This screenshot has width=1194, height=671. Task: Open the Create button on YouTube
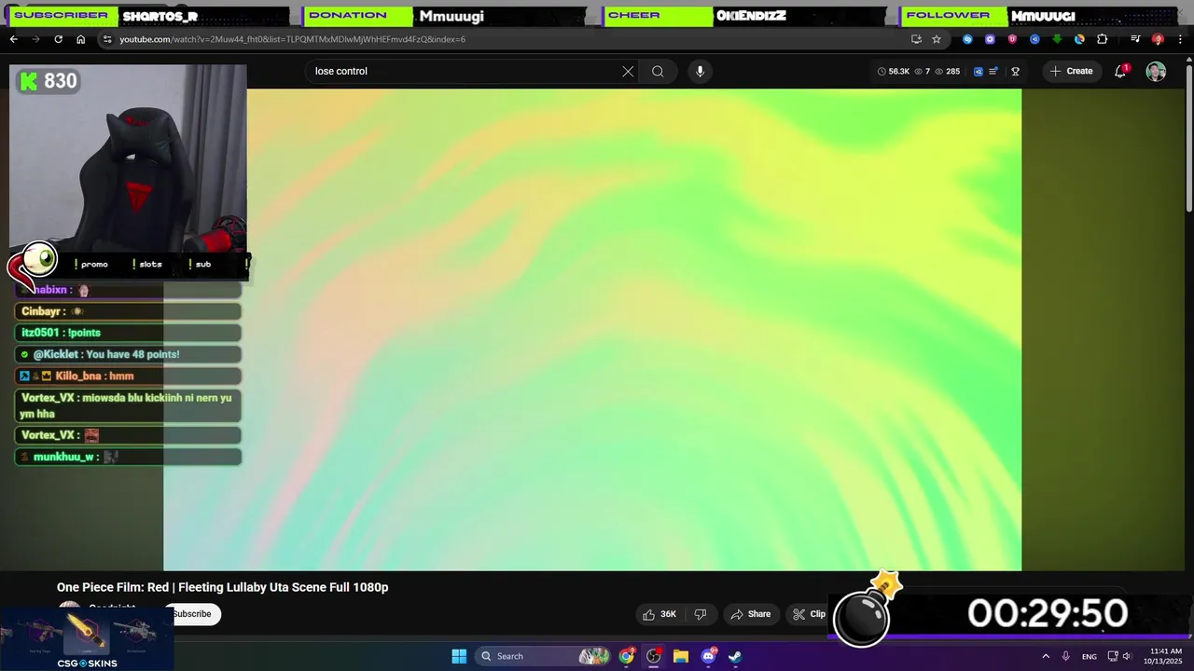coord(1071,71)
